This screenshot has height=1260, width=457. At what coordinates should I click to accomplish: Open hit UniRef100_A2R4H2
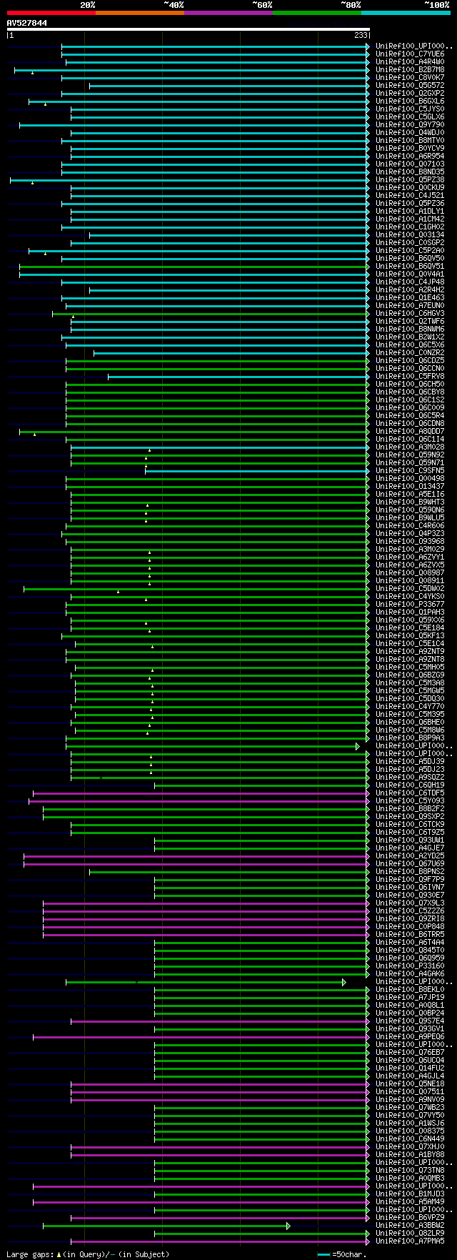click(x=410, y=290)
